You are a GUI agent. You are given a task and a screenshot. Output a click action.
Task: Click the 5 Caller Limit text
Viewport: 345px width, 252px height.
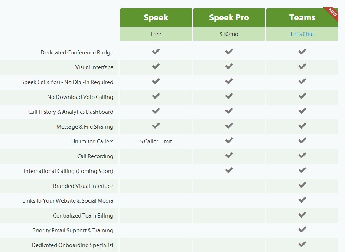click(156, 142)
